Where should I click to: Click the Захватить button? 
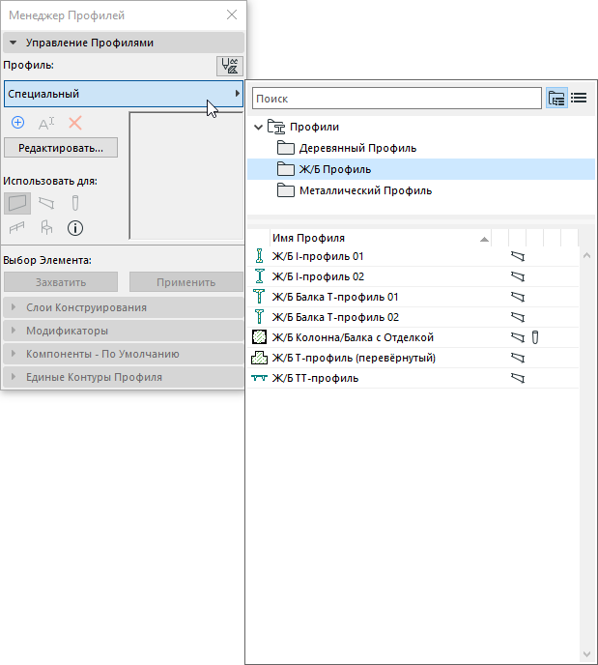coord(61,282)
